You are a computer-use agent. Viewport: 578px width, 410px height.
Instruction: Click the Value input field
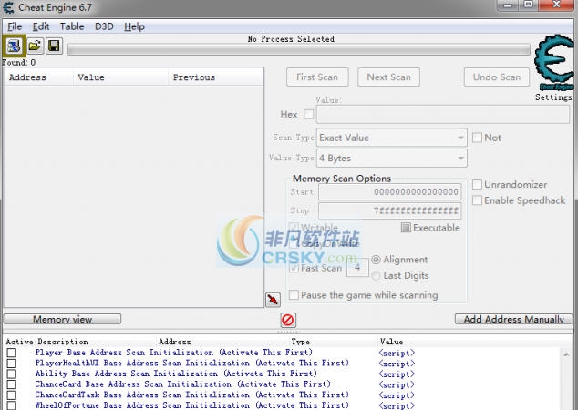click(443, 115)
